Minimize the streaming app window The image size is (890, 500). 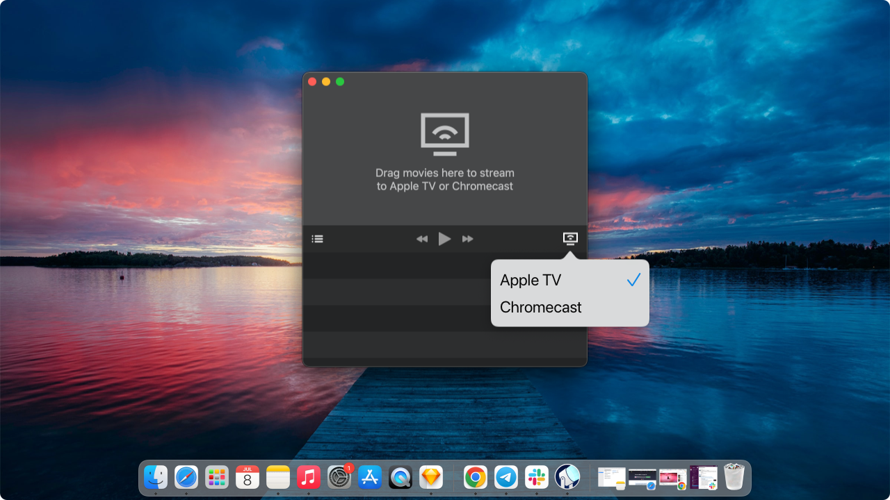(326, 81)
